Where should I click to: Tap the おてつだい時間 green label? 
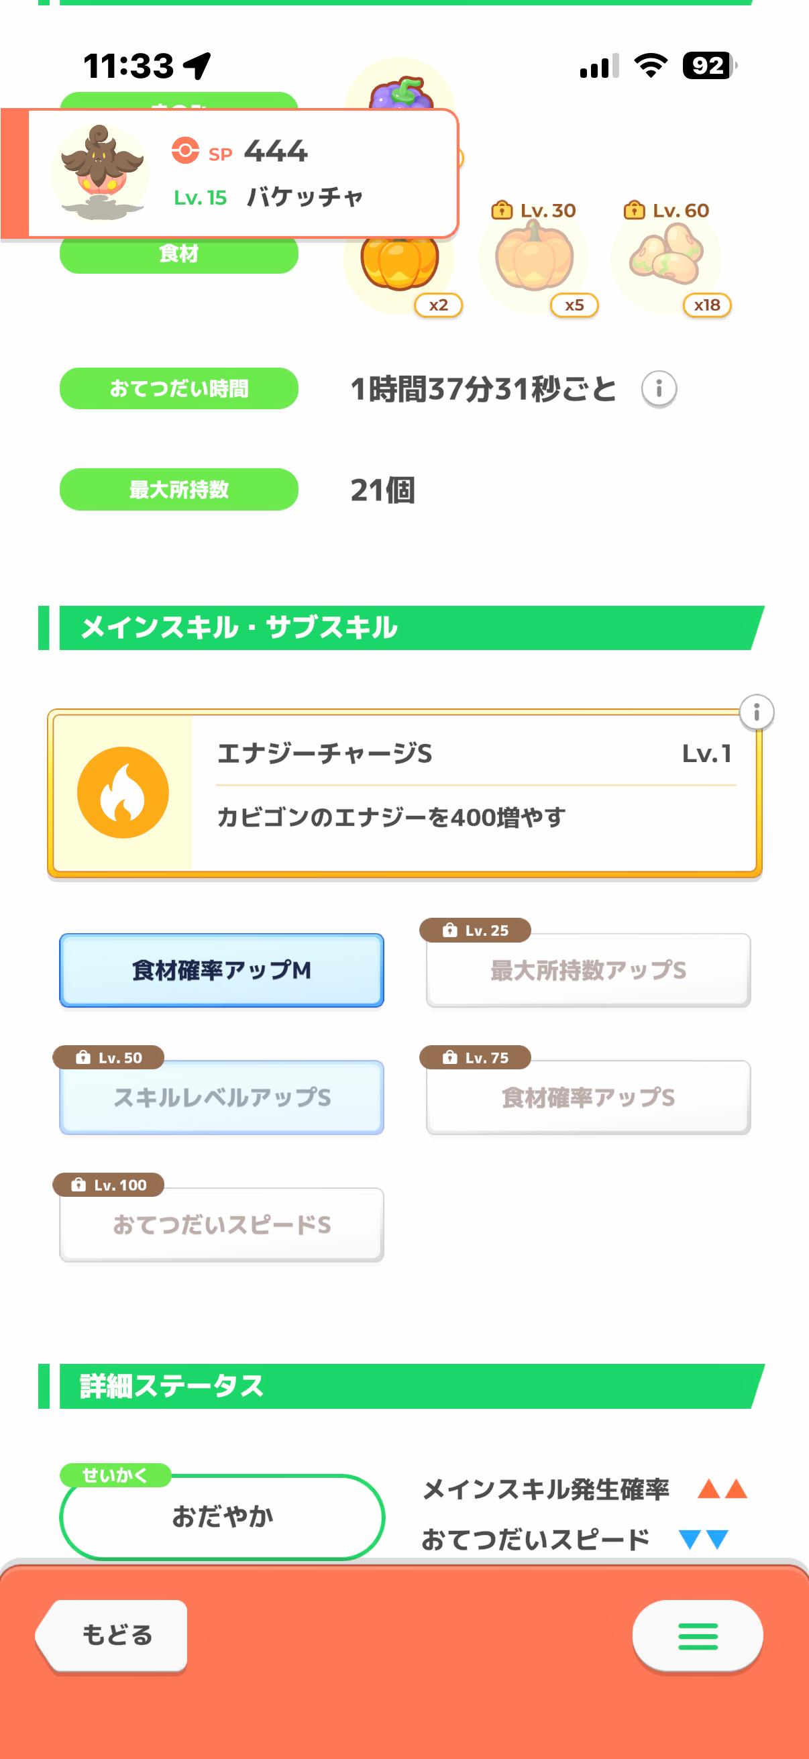pos(179,388)
